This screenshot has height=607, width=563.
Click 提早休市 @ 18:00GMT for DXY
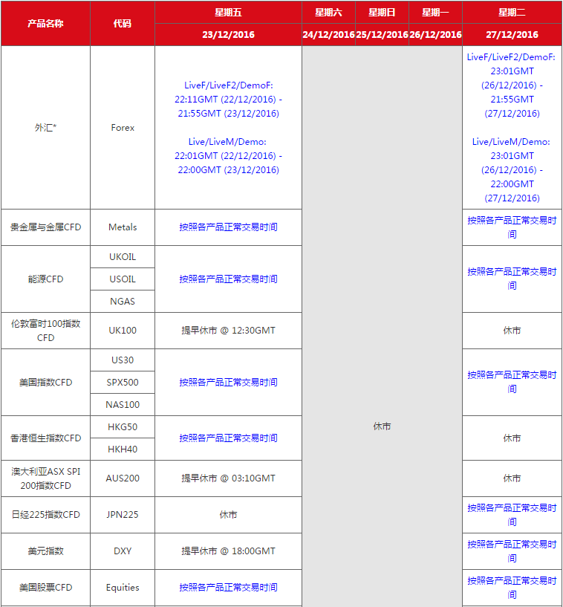pyautogui.click(x=228, y=551)
